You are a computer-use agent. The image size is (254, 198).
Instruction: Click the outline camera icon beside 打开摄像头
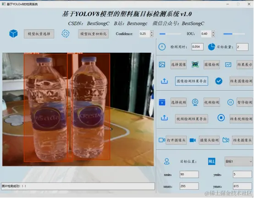coord(162,140)
